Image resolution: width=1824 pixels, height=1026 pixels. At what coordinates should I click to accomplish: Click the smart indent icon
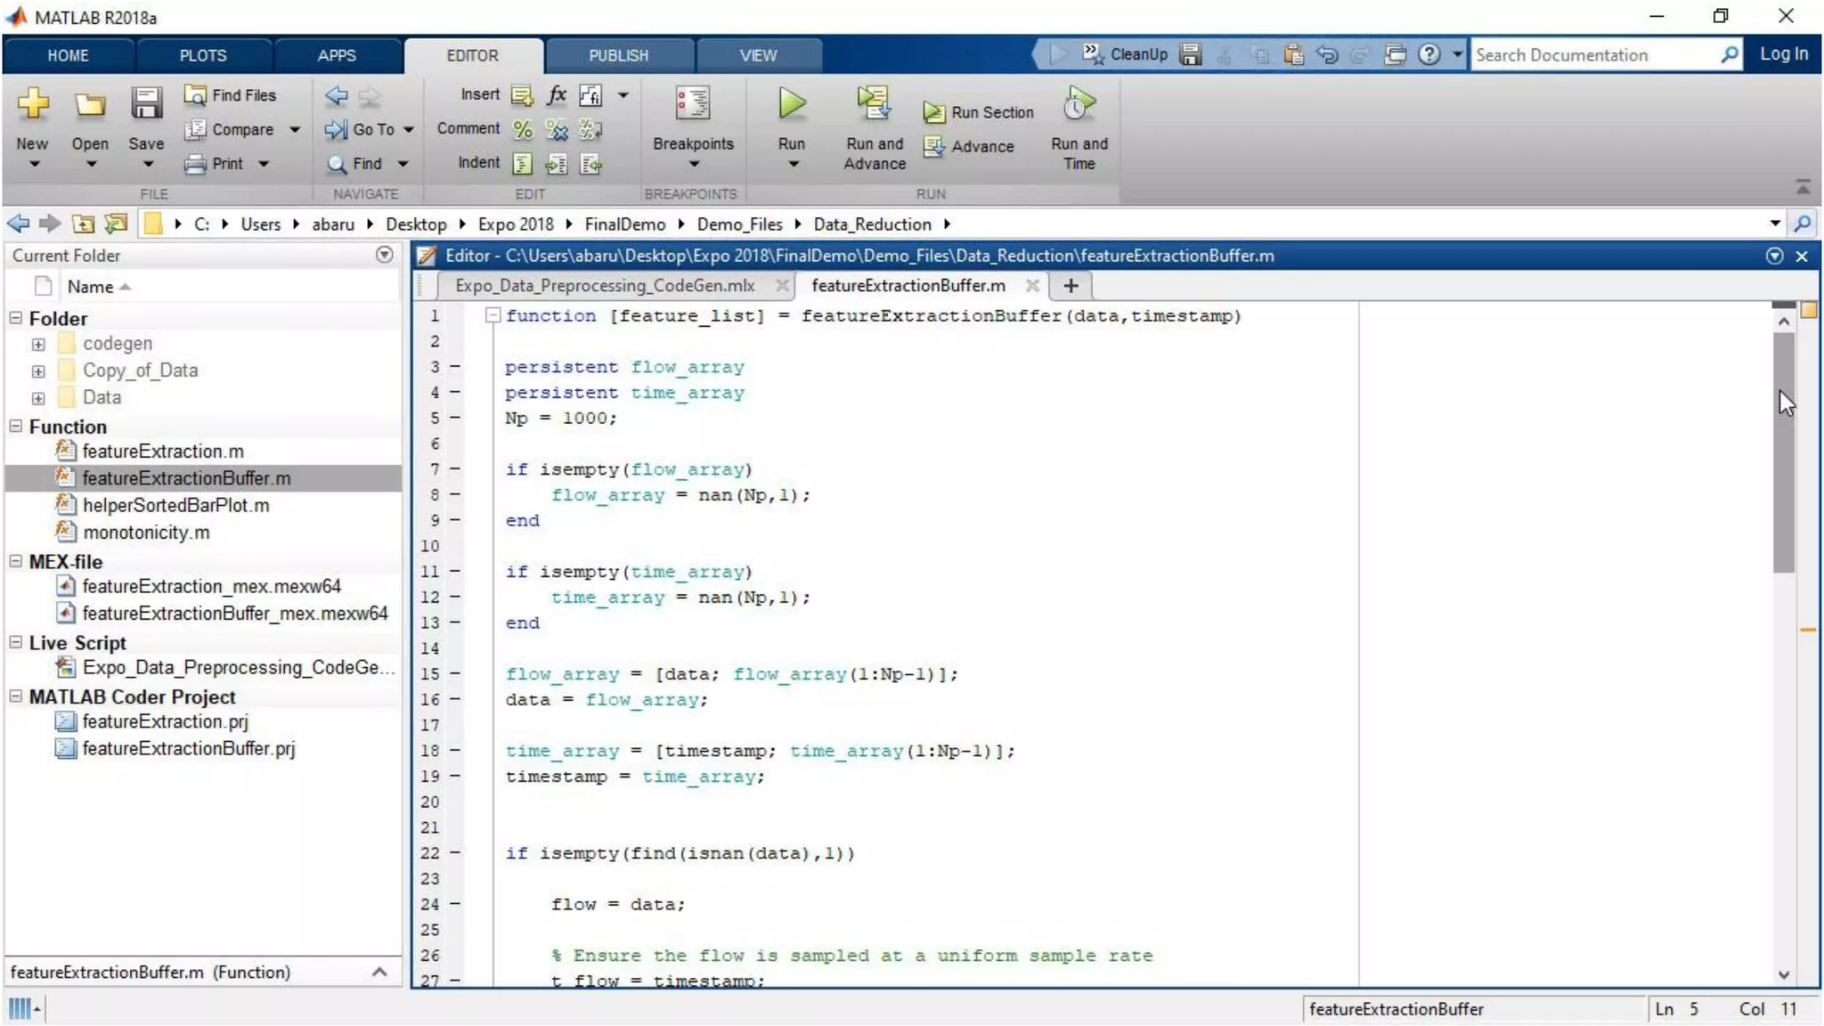click(x=523, y=164)
